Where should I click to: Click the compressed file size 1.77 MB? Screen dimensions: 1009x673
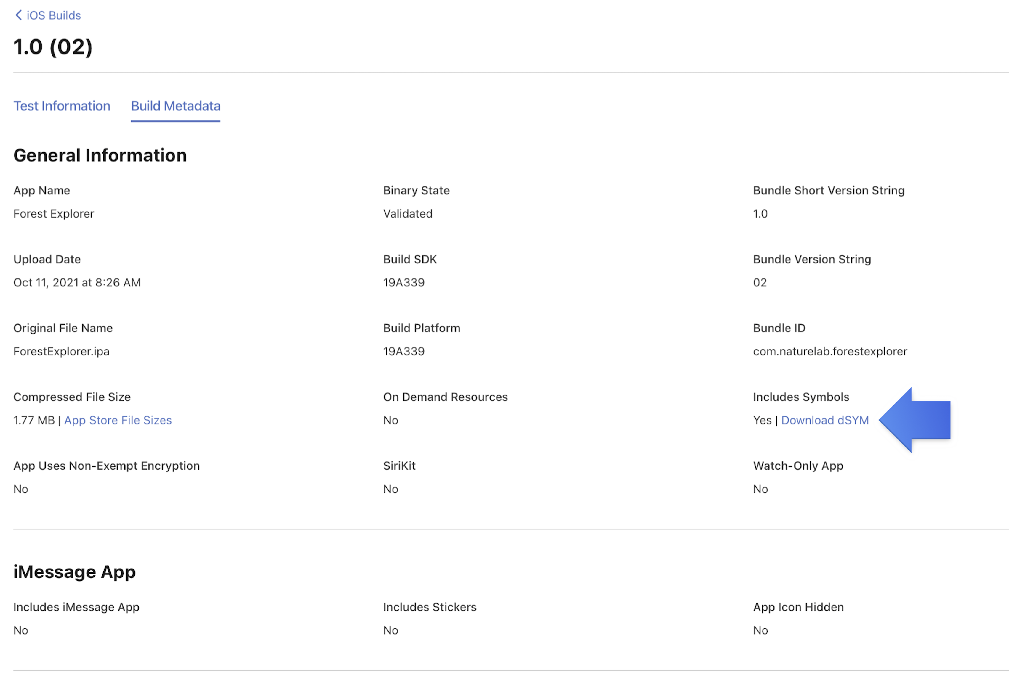point(34,420)
